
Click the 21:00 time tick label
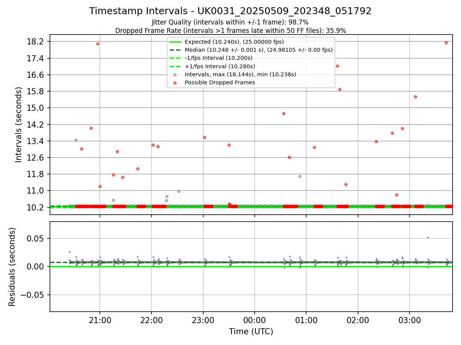pyautogui.click(x=100, y=320)
